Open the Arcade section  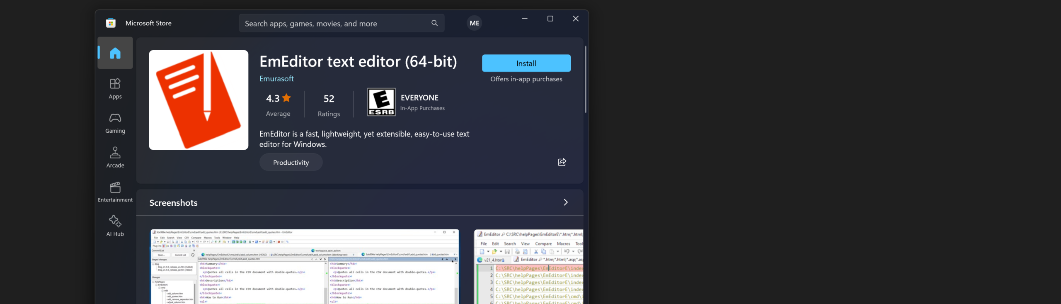click(115, 158)
